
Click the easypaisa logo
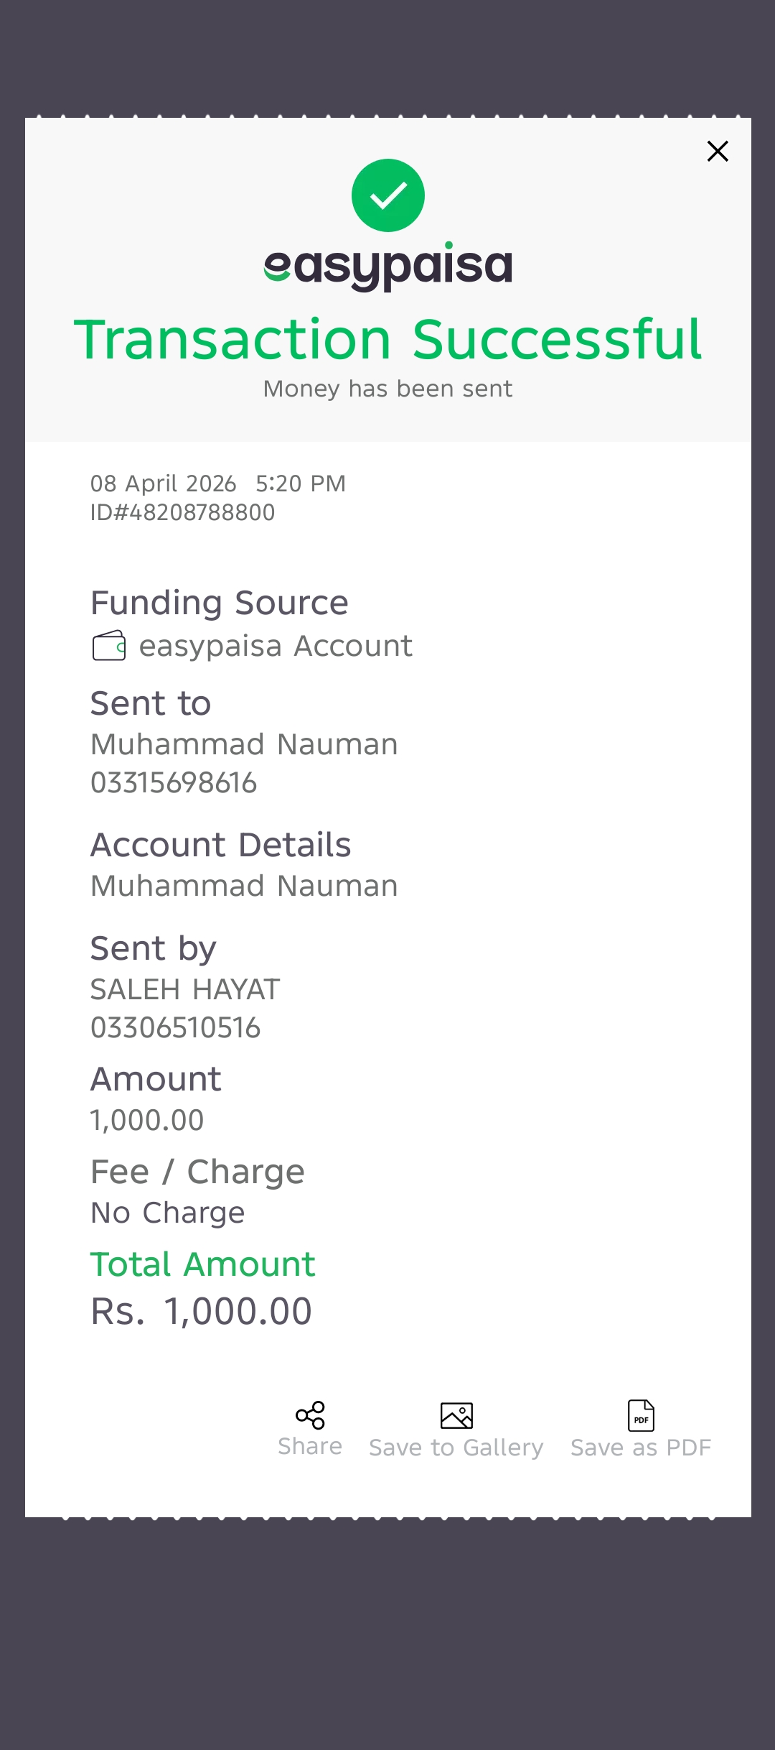[x=388, y=267]
